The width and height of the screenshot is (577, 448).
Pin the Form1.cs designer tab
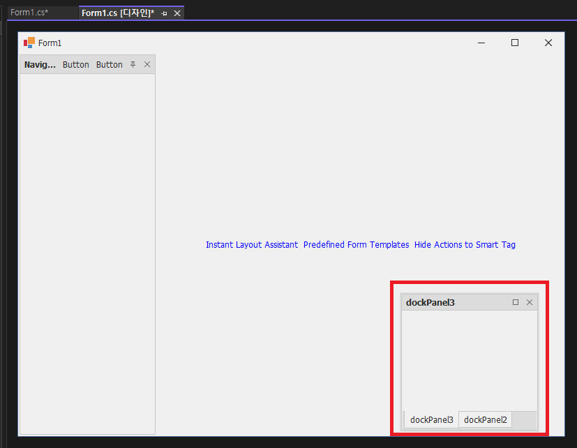tap(165, 14)
